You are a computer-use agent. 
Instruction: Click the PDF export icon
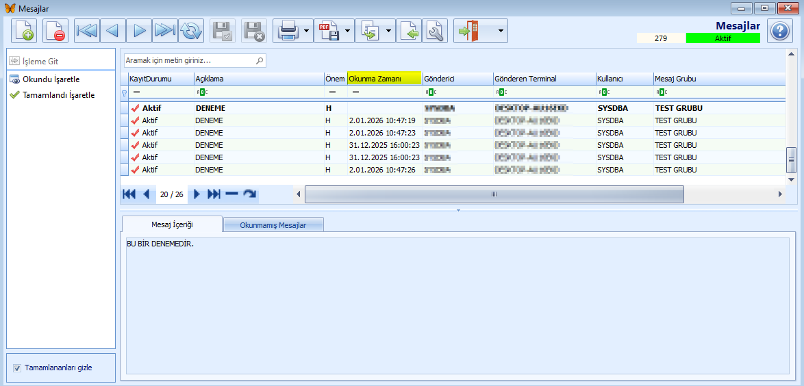[329, 31]
